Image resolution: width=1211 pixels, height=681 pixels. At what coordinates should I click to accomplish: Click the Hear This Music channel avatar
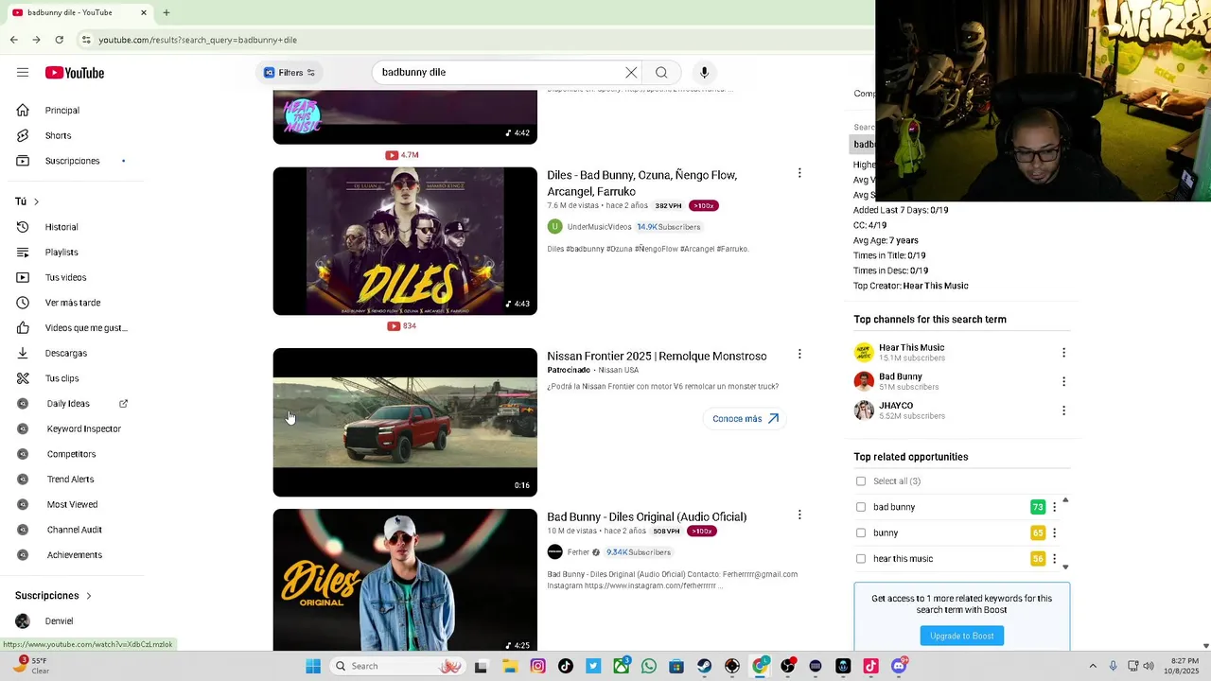click(864, 353)
